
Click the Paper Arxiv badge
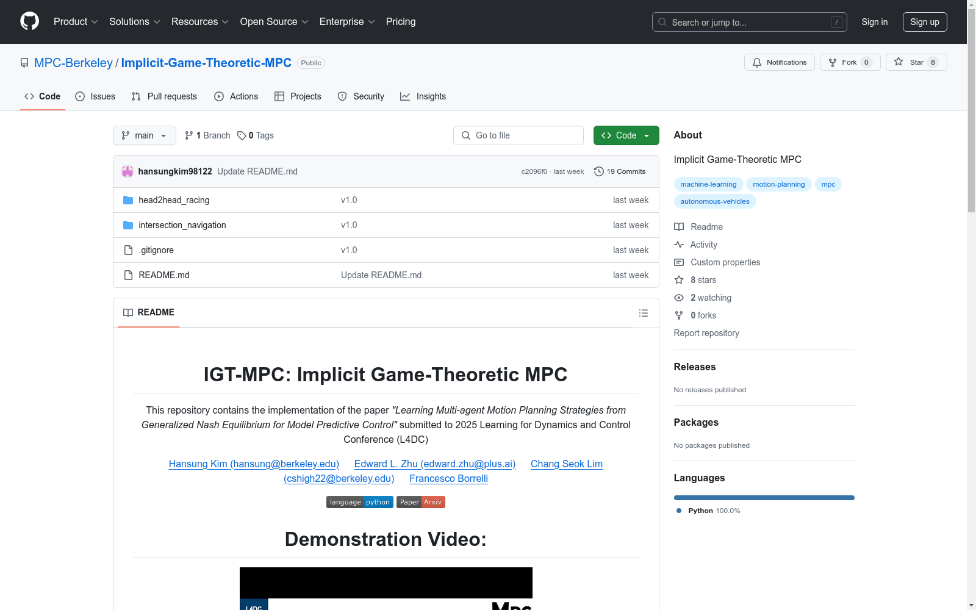tap(421, 502)
